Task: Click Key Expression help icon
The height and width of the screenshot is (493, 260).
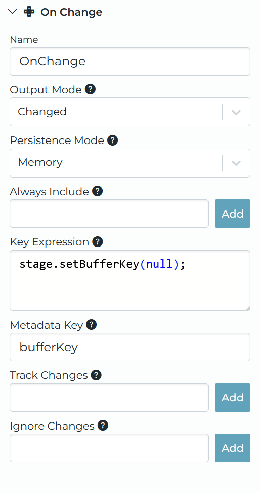Action: point(98,242)
